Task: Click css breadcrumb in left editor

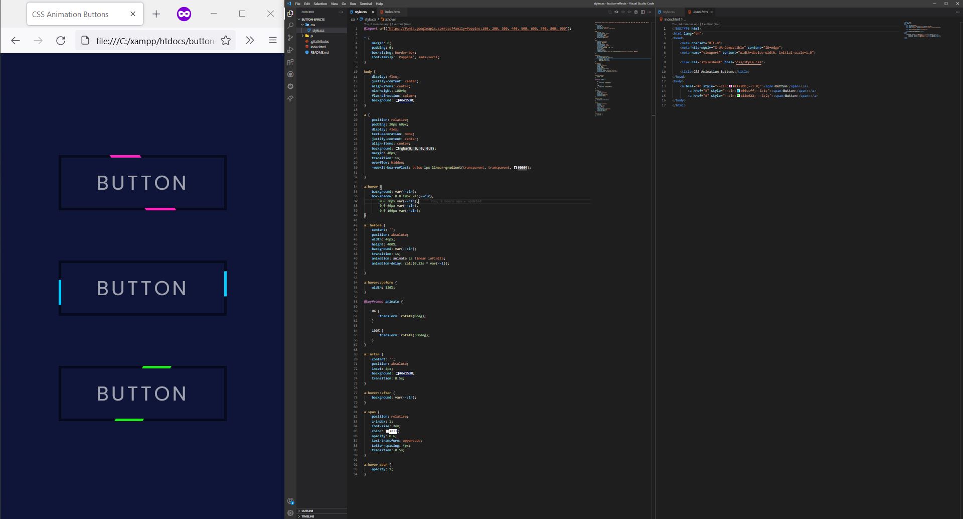Action: tap(353, 20)
